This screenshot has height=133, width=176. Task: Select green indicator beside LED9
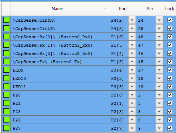(6, 70)
